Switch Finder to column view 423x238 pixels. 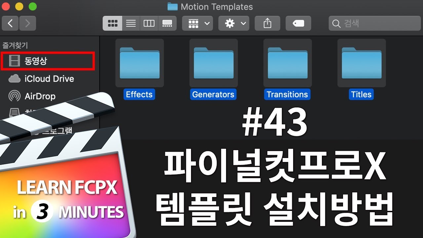[149, 23]
